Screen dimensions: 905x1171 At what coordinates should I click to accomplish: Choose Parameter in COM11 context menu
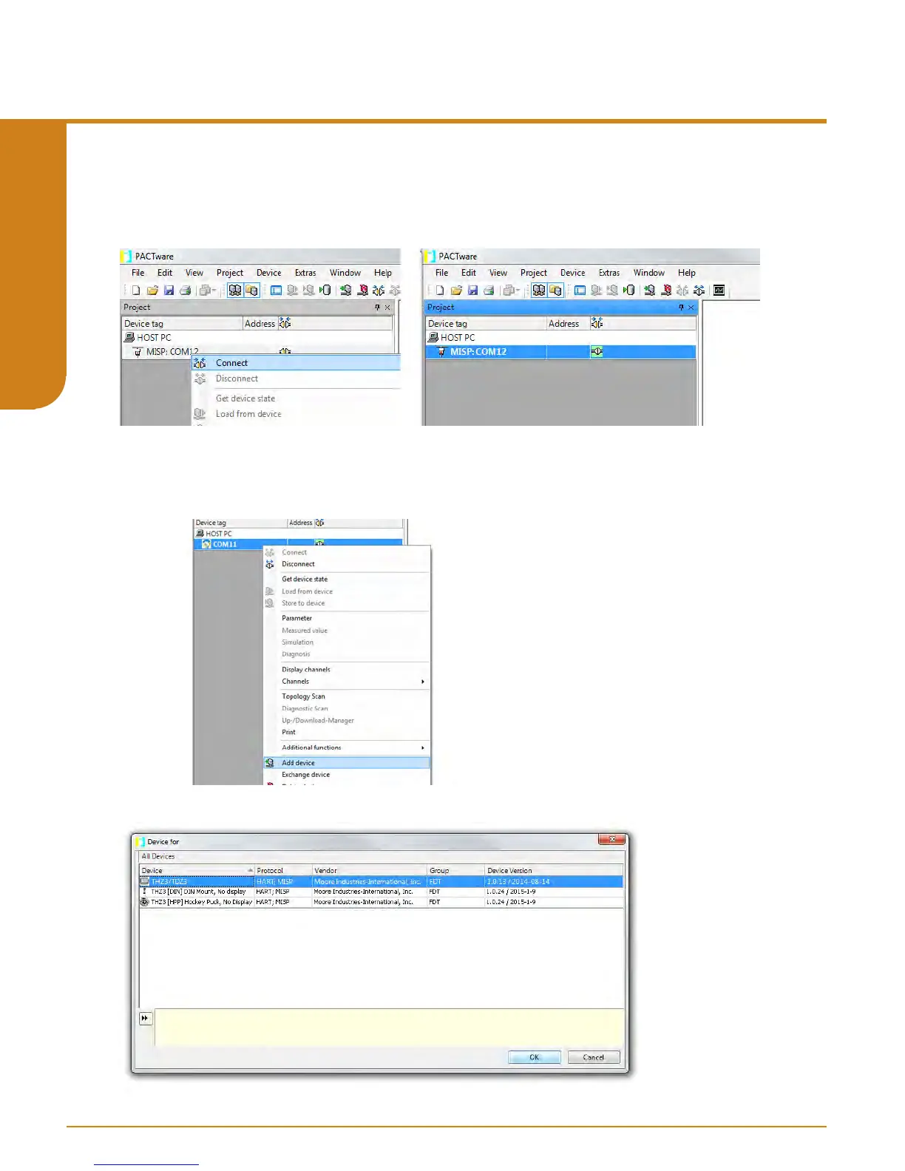tap(346, 618)
